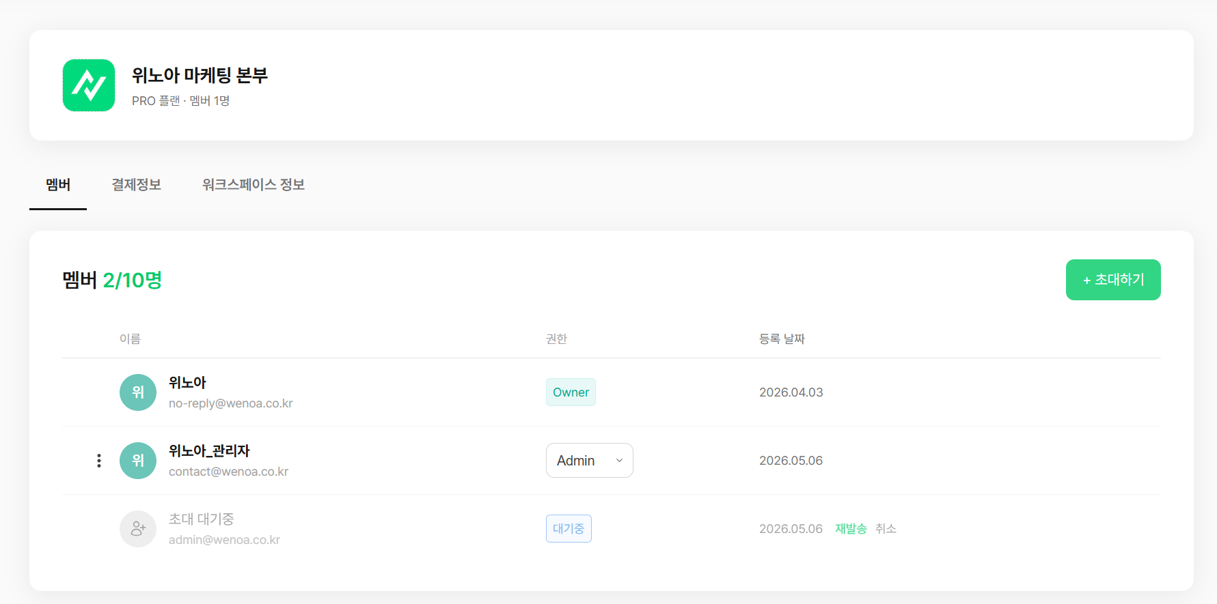Click the 등록 날짜 column header
The height and width of the screenshot is (604, 1217).
pos(782,339)
